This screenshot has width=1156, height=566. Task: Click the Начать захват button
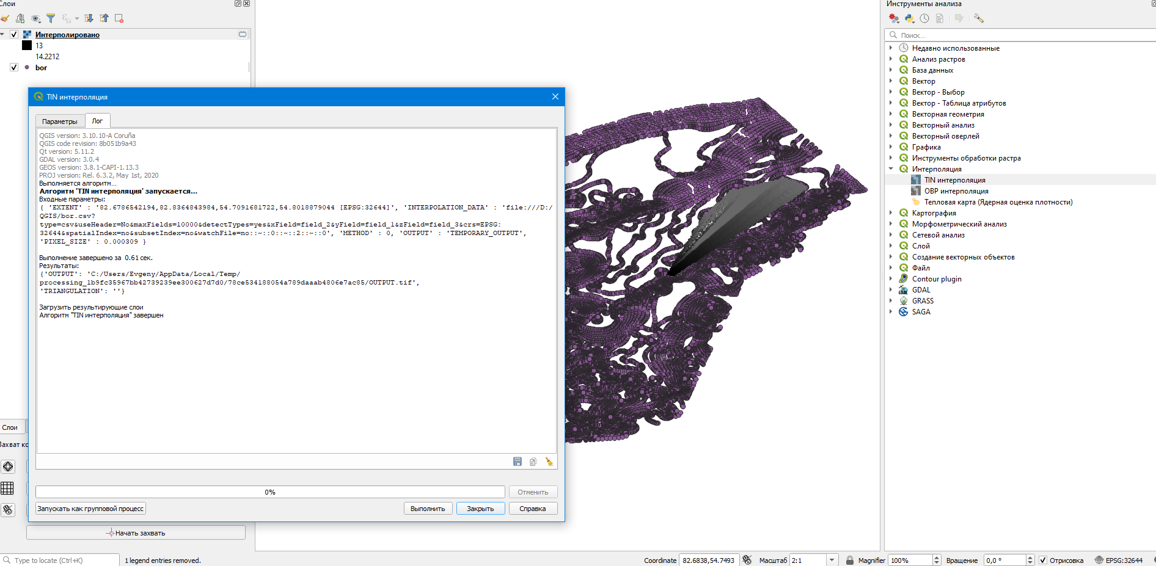(x=136, y=533)
